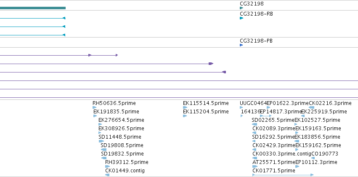358x177 pixels.
Task: Click the SD02265.5prime arrow glyph
Action: click(255, 124)
